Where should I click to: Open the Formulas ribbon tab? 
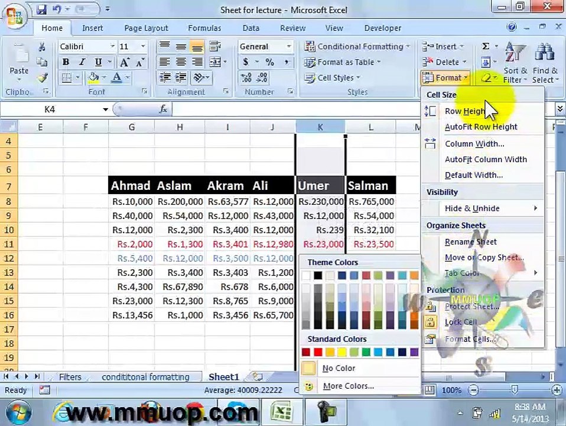pyautogui.click(x=204, y=28)
